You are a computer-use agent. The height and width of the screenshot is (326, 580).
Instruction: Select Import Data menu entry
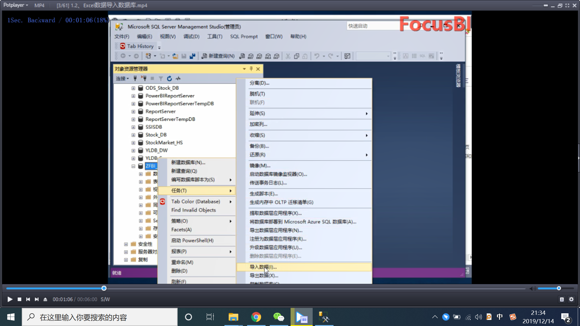pos(263,267)
